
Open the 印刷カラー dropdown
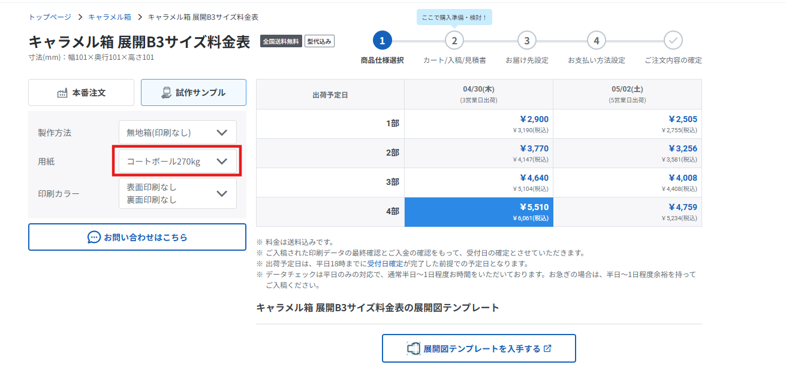(x=177, y=193)
